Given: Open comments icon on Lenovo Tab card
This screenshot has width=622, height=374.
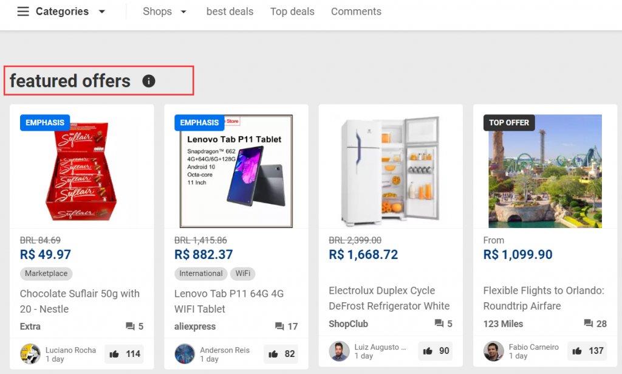Looking at the screenshot, I should click(279, 327).
